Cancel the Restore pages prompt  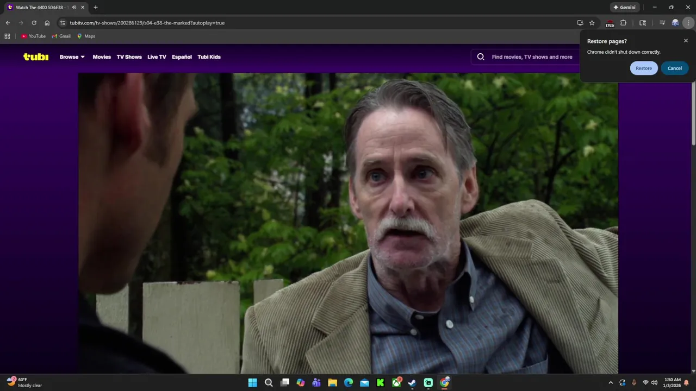675,68
